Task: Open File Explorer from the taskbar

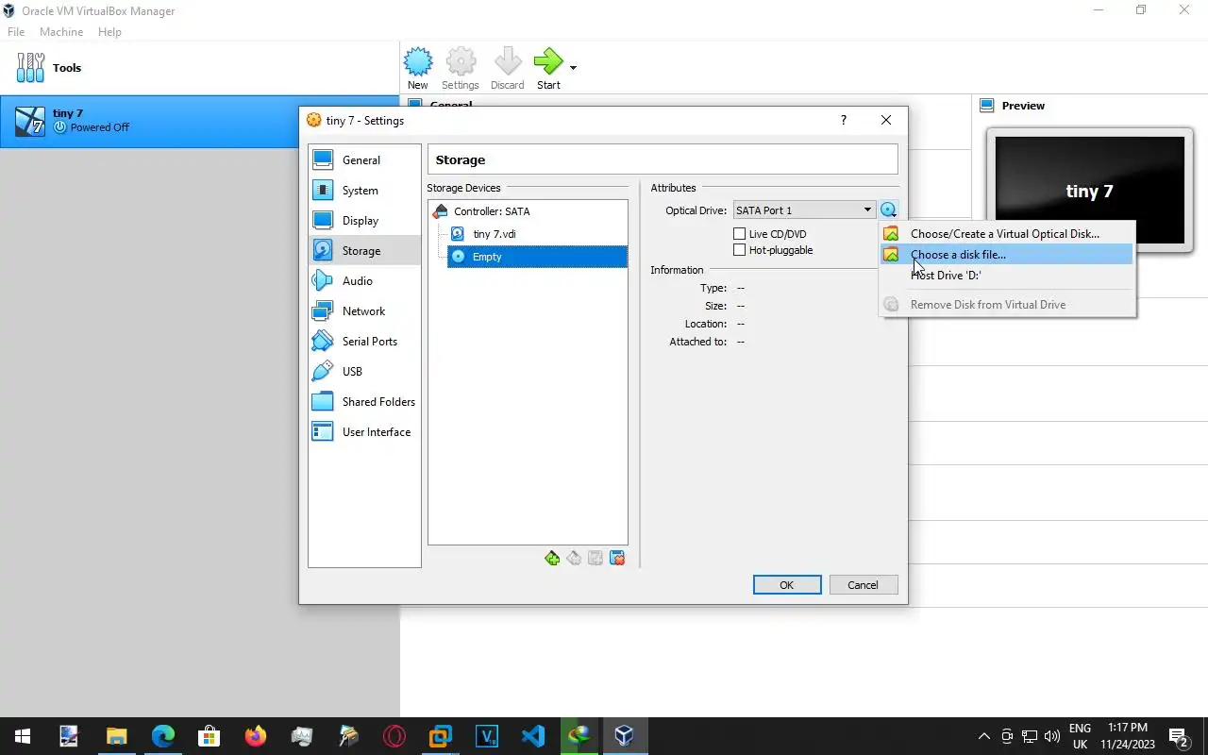Action: (116, 736)
